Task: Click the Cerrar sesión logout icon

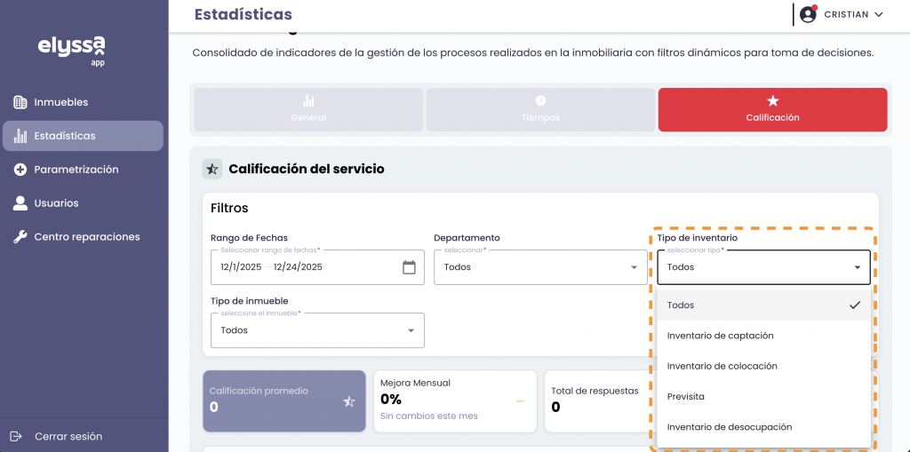Action: point(16,436)
